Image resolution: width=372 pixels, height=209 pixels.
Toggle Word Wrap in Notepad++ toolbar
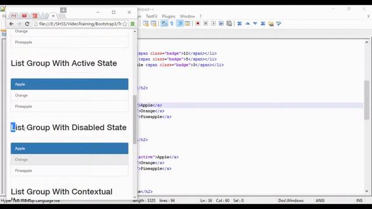[x=164, y=23]
